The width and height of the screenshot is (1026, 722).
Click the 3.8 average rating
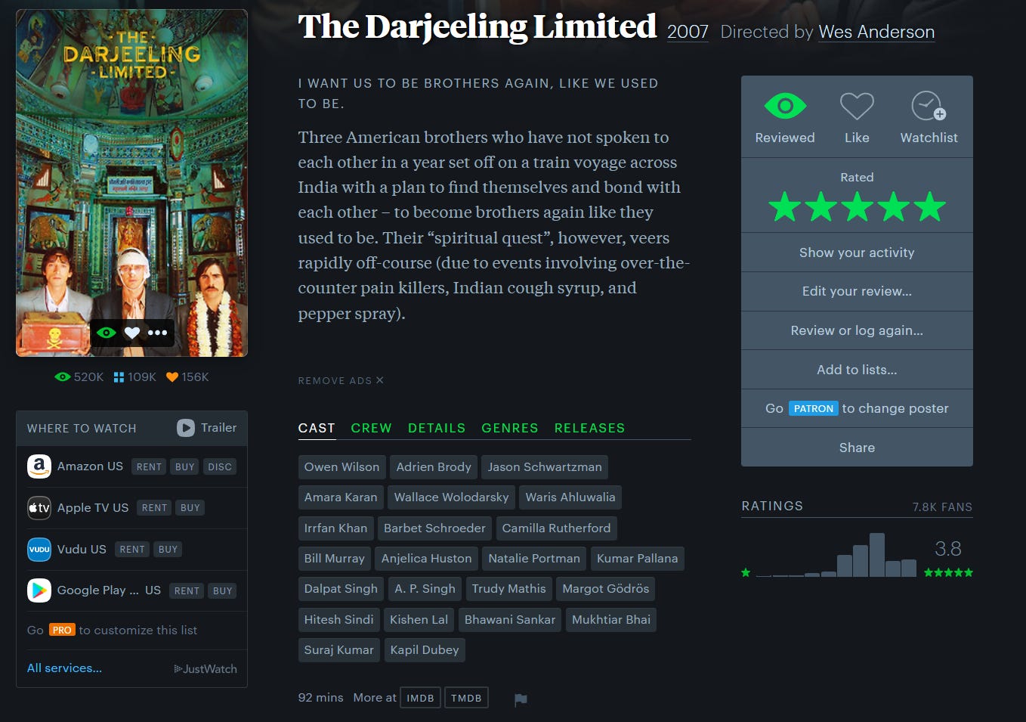pos(948,549)
